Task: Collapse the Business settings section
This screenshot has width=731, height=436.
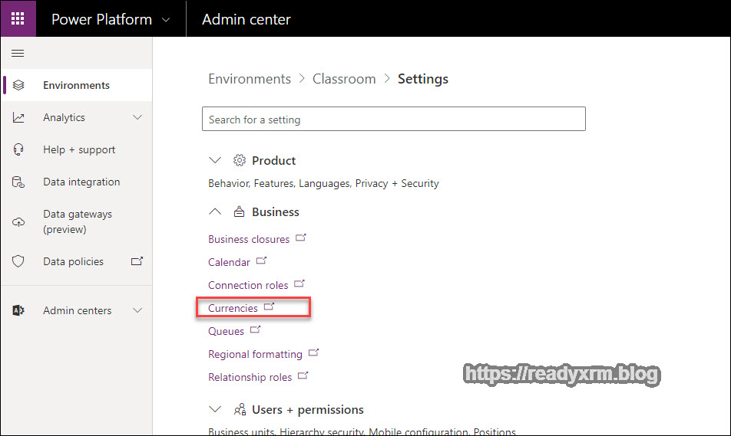Action: (215, 211)
